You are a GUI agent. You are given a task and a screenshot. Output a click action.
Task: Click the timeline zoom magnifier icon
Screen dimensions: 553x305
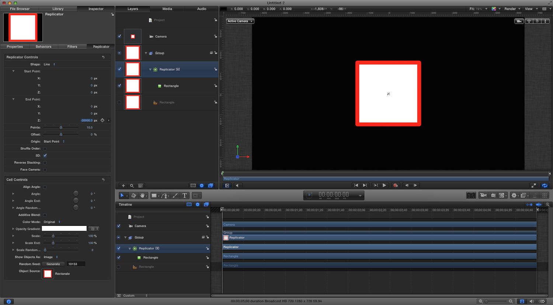547,205
